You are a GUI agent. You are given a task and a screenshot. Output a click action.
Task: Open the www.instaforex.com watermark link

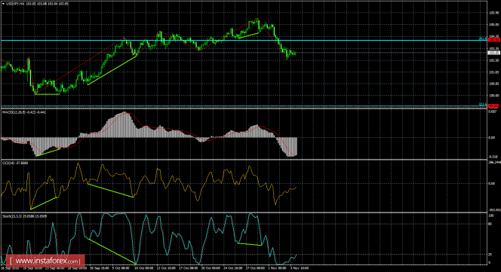[45, 261]
